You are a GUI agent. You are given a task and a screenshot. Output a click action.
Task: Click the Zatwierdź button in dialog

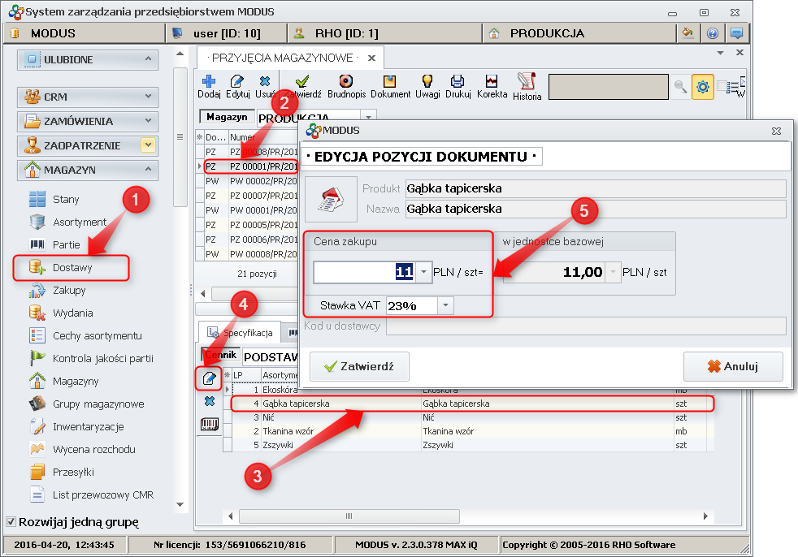click(358, 366)
